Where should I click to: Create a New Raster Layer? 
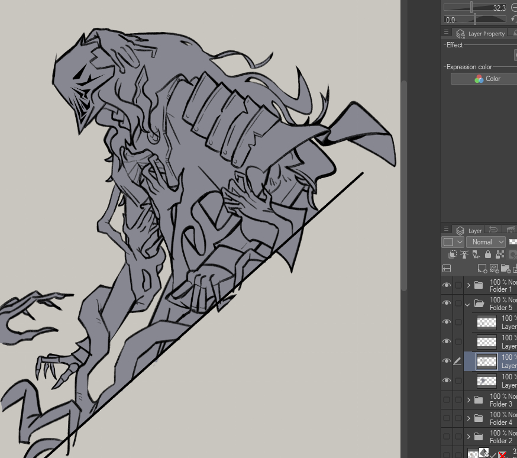(x=482, y=268)
